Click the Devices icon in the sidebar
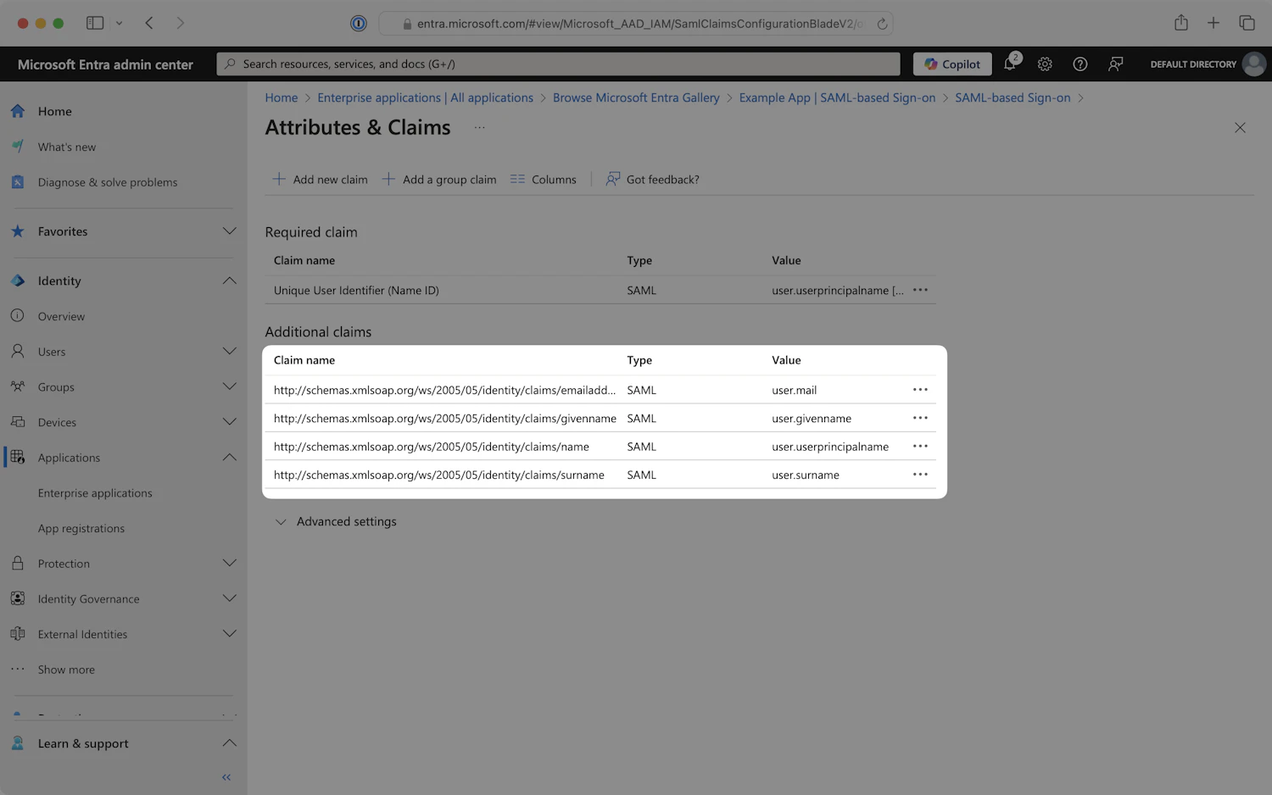 18,422
